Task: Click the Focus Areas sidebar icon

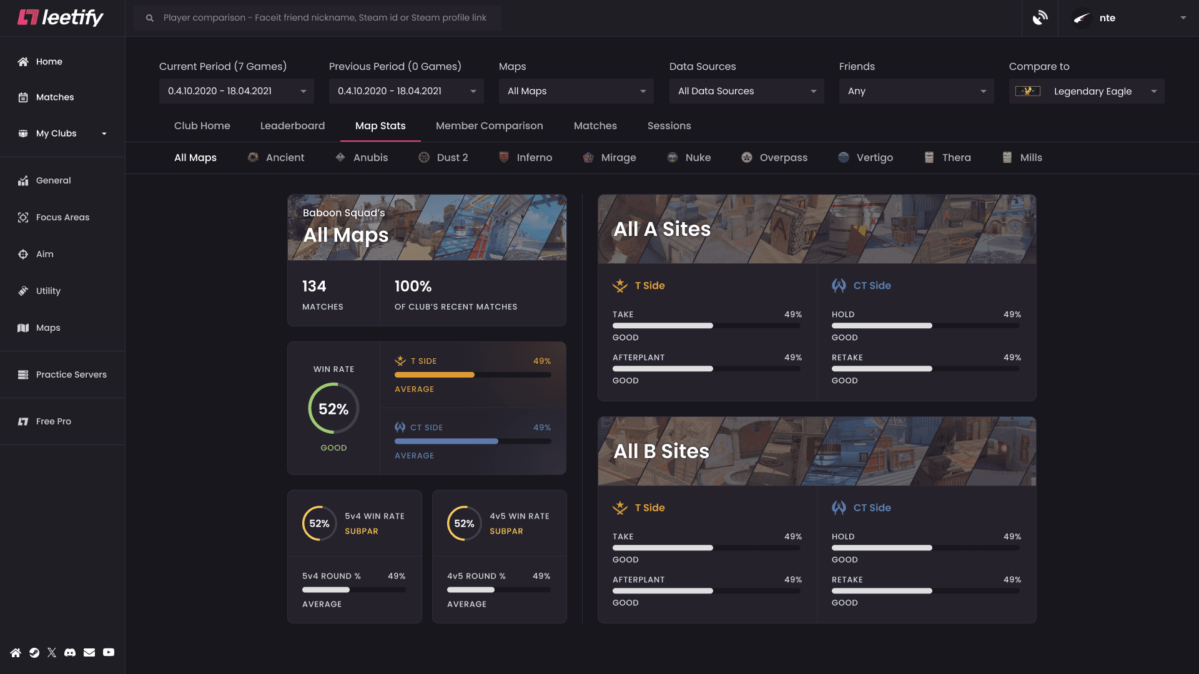Action: click(x=23, y=217)
